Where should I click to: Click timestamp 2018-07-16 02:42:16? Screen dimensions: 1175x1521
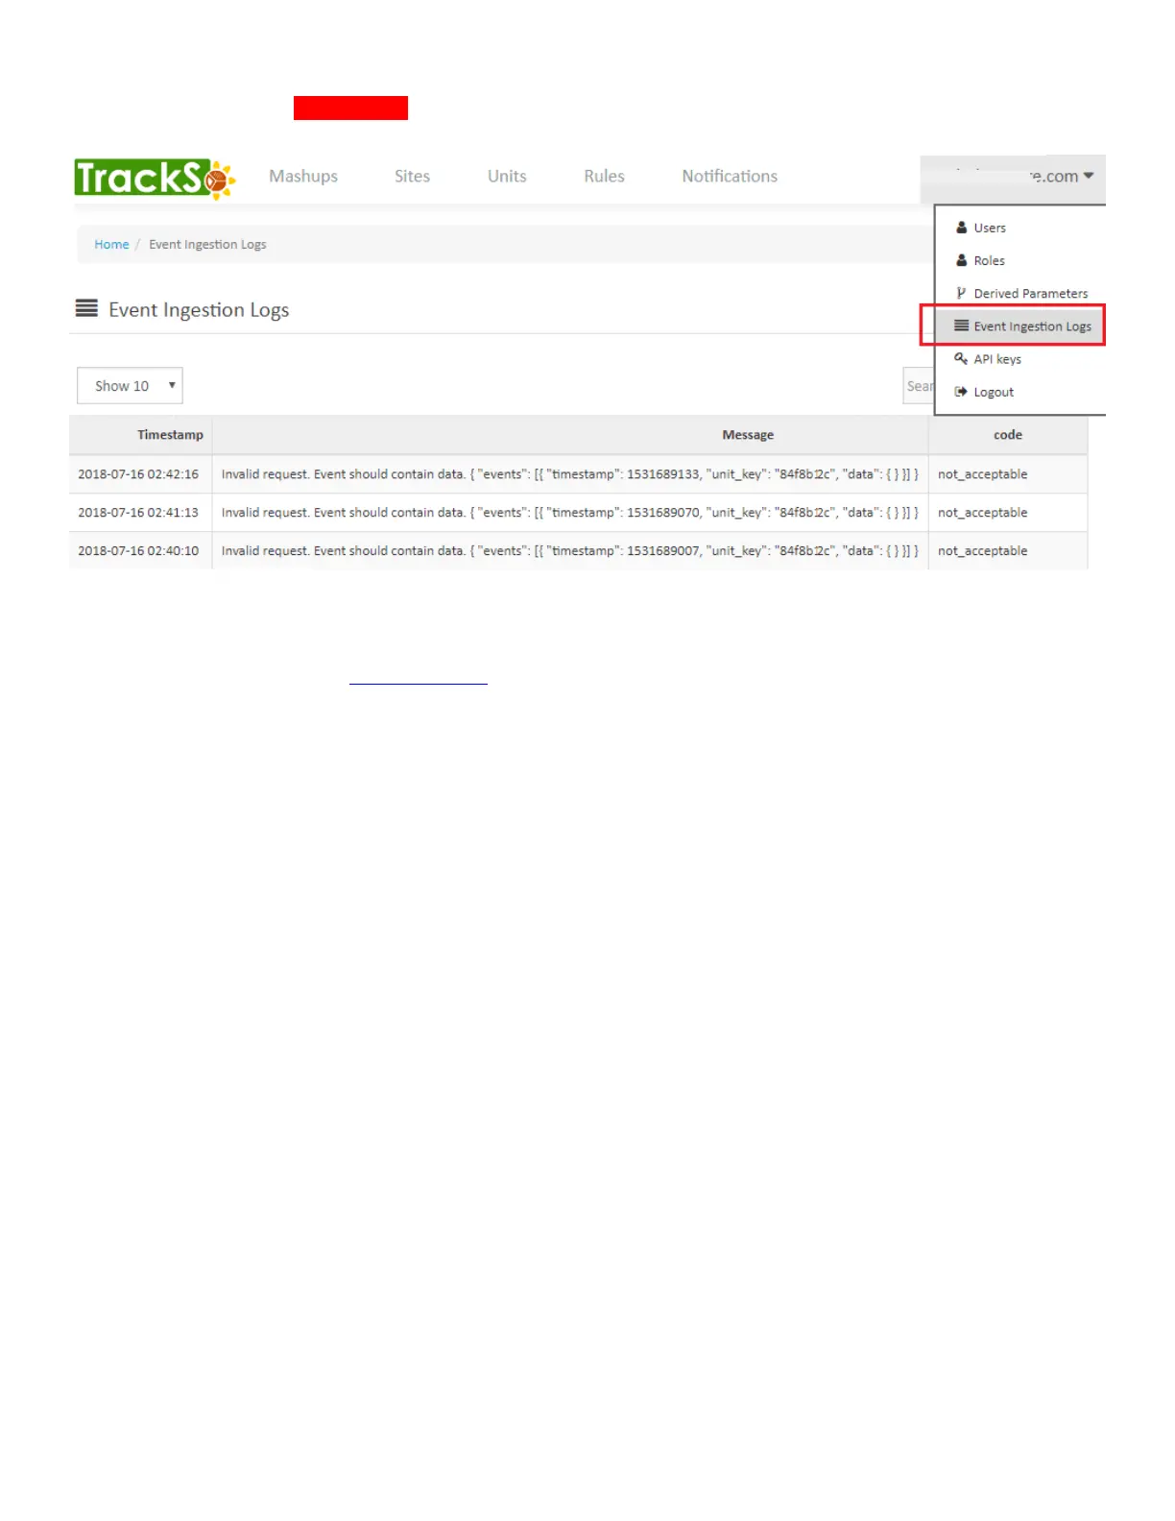tap(138, 474)
